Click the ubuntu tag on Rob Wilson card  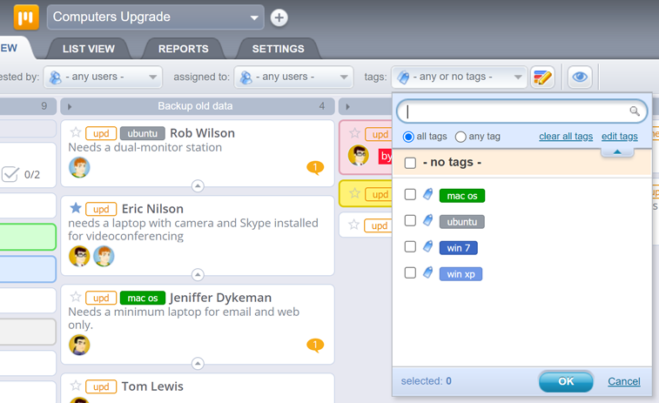coord(143,133)
